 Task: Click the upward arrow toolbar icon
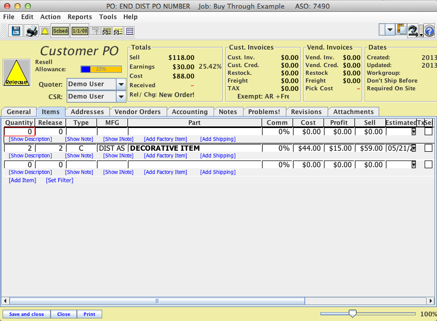pos(95,31)
